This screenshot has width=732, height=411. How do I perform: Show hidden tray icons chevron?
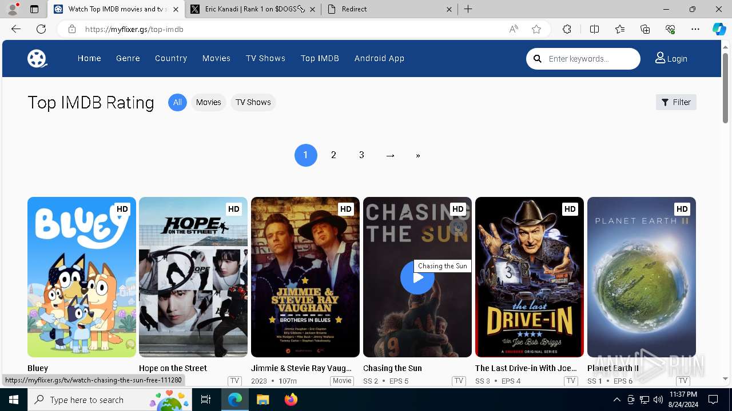click(x=616, y=400)
